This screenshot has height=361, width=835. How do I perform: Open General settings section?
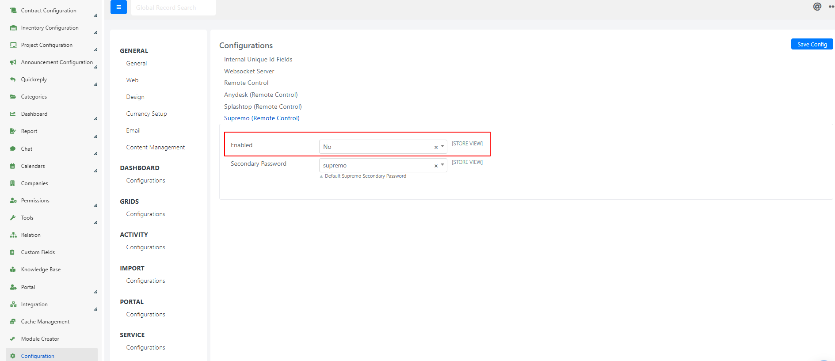(x=137, y=63)
